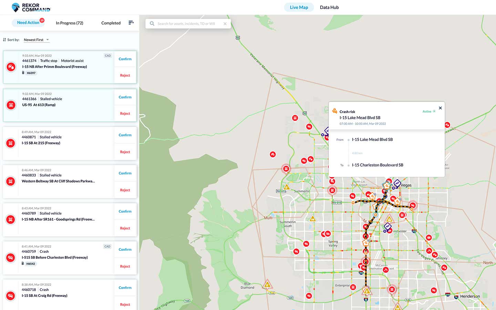Click the Rekor Command logo
The height and width of the screenshot is (310, 496).
coord(31,7)
